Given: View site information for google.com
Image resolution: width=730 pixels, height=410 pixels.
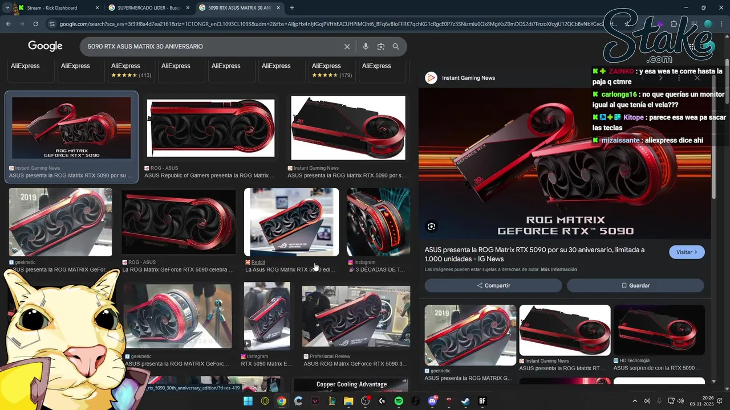Looking at the screenshot, I should pos(52,24).
